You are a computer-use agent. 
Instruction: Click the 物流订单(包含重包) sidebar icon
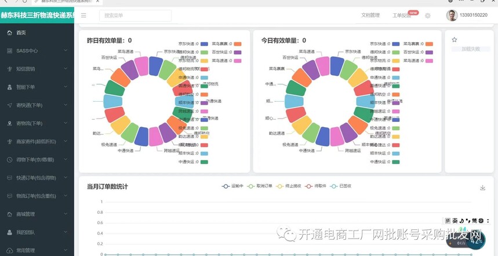(x=9, y=196)
